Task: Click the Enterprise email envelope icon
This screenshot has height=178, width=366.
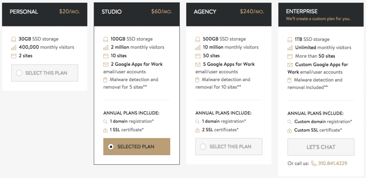Action: click(x=290, y=65)
